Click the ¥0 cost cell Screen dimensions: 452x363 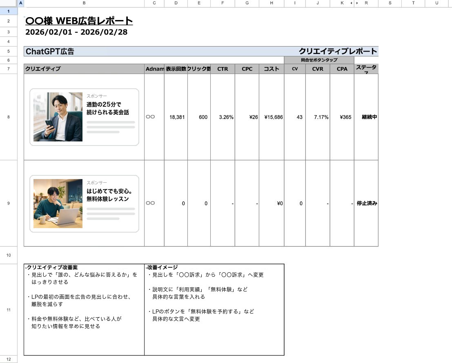[272, 203]
